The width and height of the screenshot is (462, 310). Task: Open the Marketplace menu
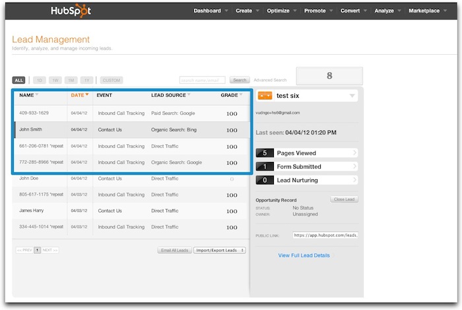point(427,11)
